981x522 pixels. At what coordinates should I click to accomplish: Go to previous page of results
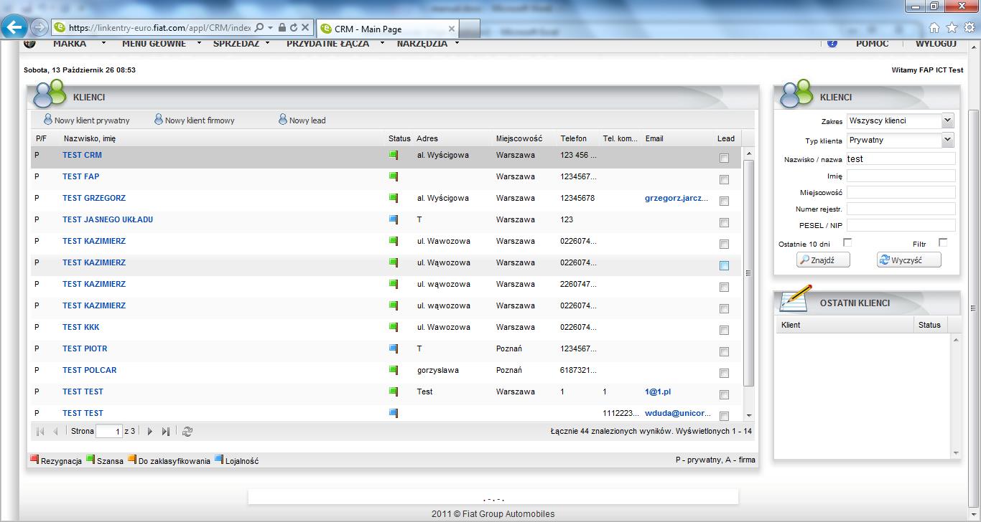[55, 432]
